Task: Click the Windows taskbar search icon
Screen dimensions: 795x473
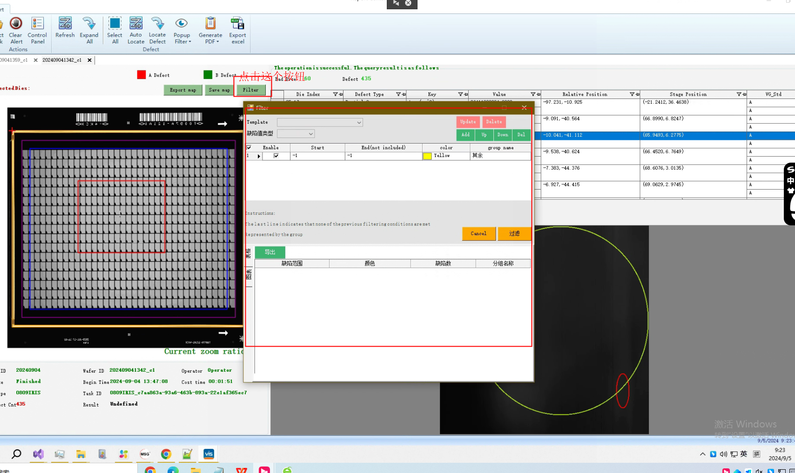Action: click(16, 454)
